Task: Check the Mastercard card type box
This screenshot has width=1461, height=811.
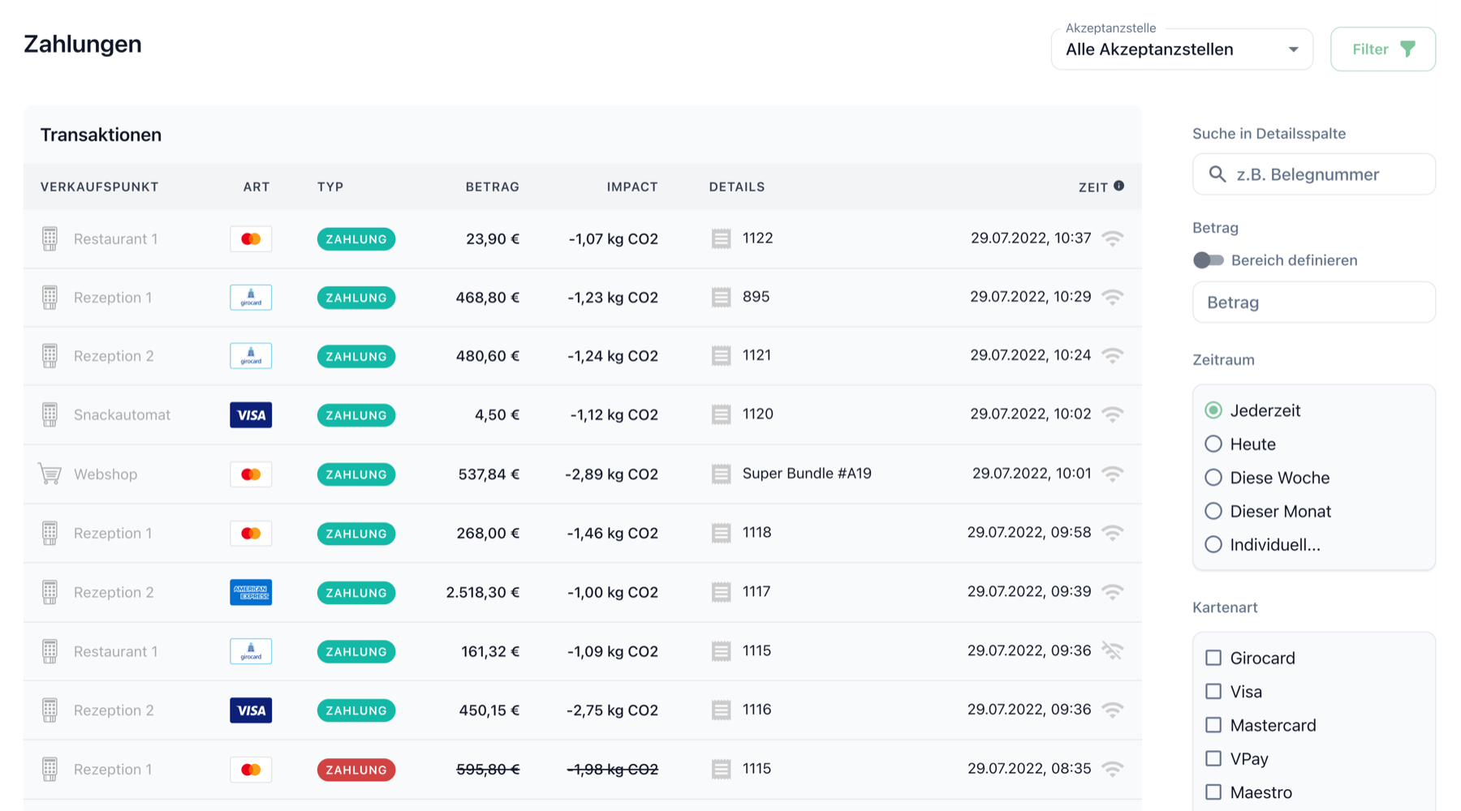Action: click(1213, 725)
